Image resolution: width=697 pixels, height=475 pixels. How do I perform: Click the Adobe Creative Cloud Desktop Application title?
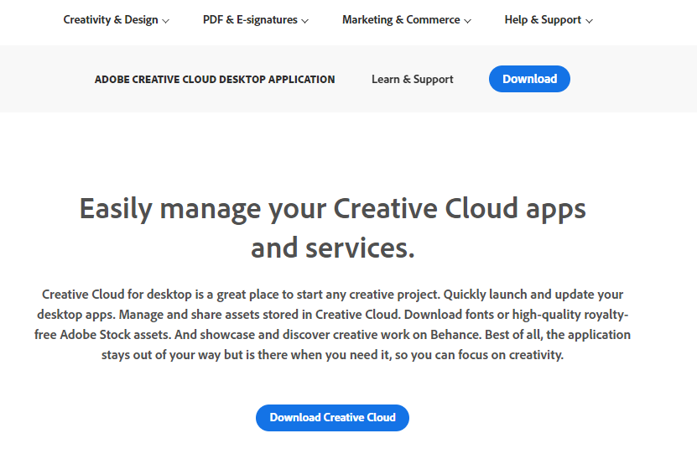point(215,80)
